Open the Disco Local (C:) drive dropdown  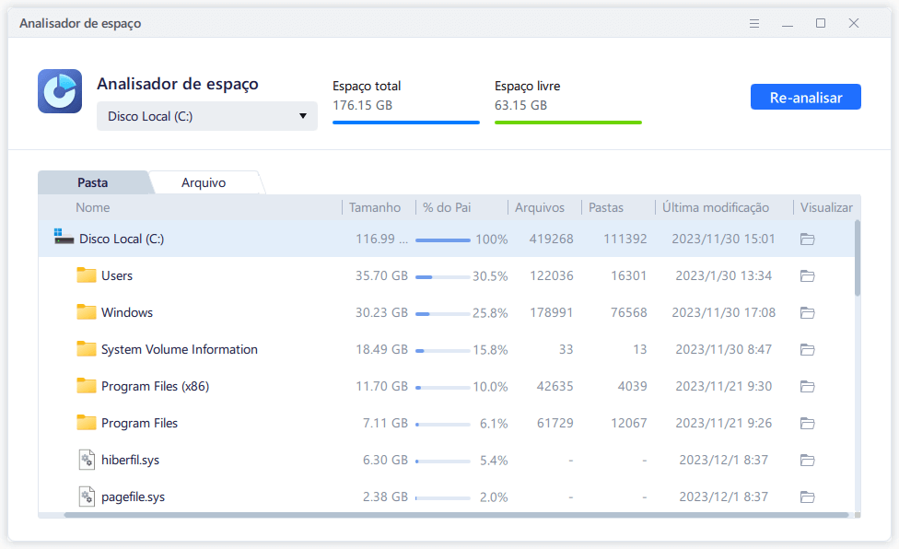(x=207, y=116)
